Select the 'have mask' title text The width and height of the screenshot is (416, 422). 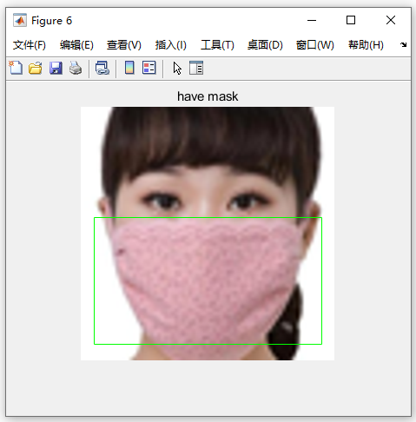point(208,96)
